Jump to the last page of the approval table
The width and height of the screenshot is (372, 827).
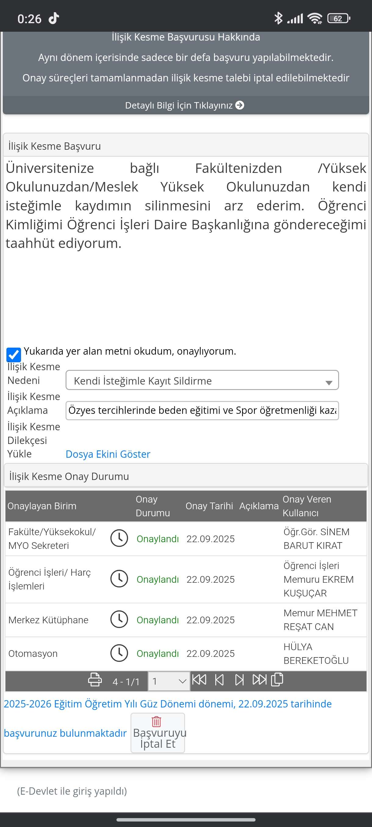pos(259,680)
